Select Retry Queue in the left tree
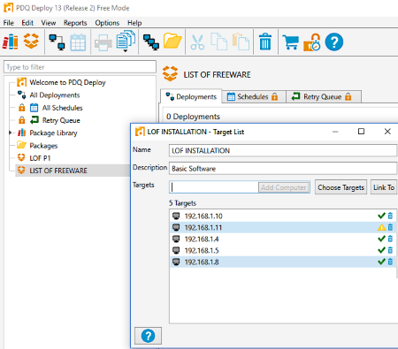 tap(61, 120)
